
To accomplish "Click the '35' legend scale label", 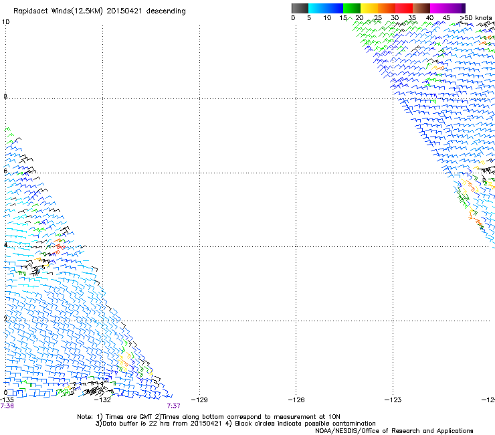I will [412, 17].
